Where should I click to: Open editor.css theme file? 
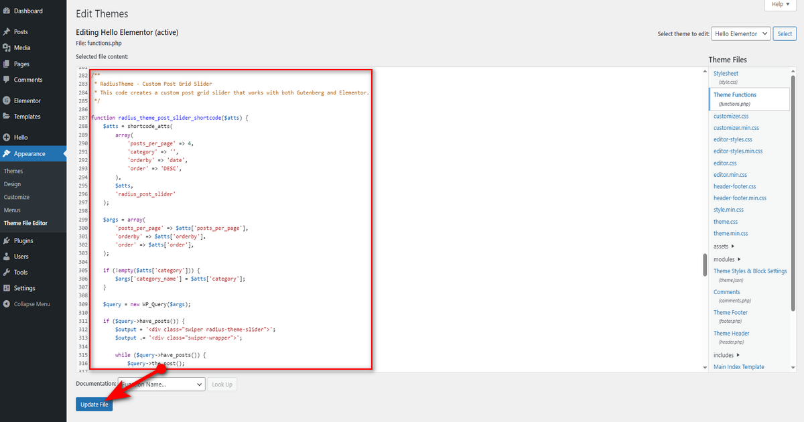pyautogui.click(x=725, y=163)
